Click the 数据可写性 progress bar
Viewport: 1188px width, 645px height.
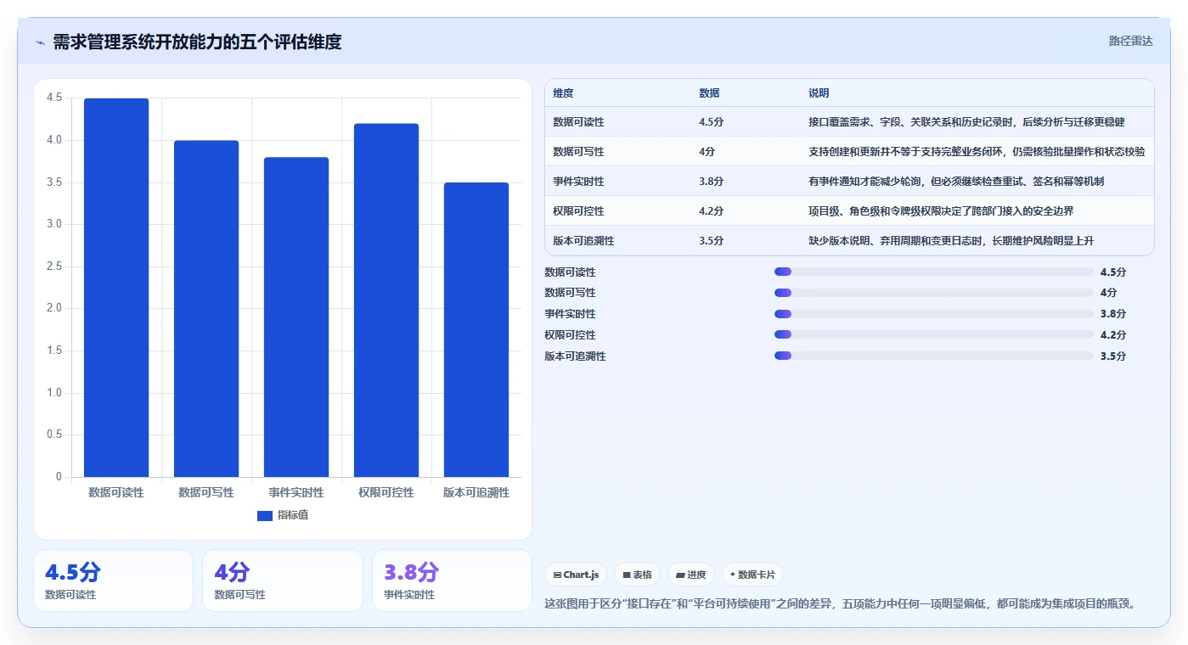933,293
